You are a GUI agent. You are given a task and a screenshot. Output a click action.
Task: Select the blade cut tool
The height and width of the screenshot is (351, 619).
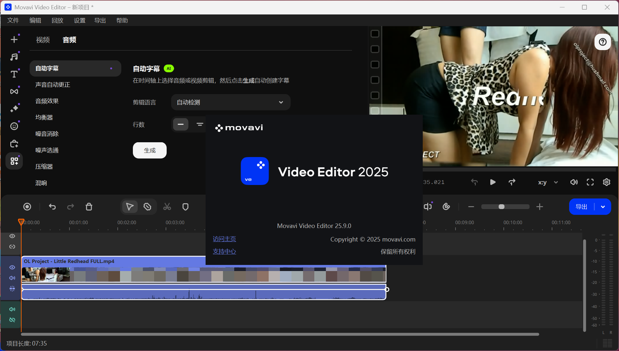[147, 207]
